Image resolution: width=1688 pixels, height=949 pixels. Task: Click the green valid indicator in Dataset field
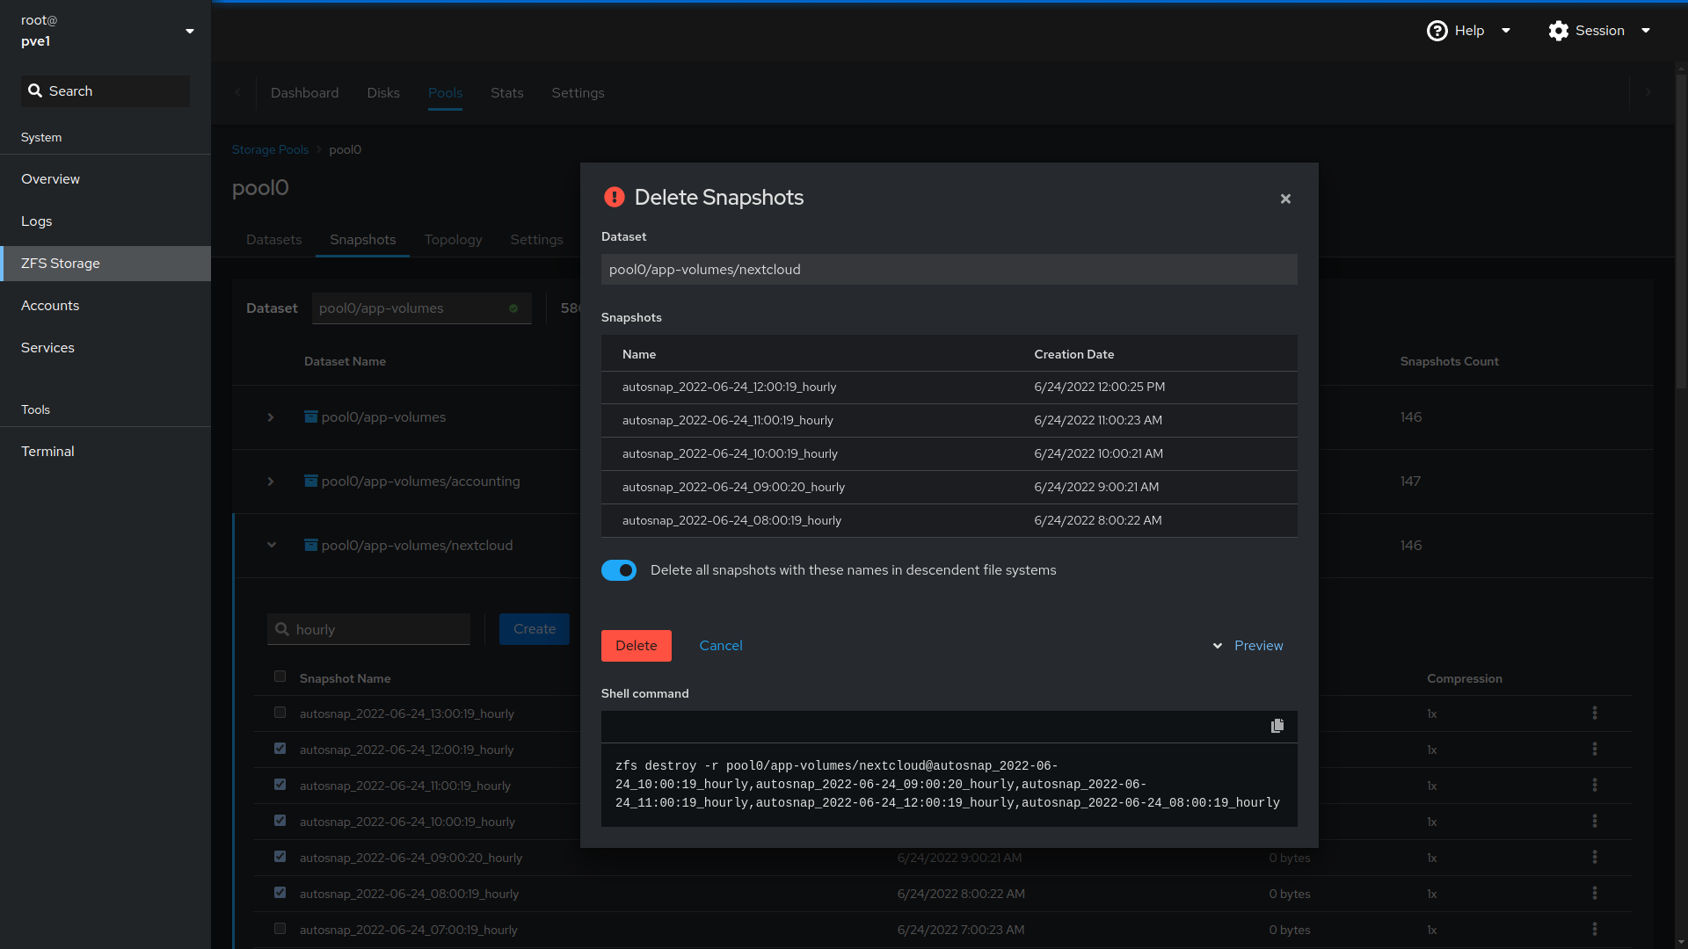513,308
